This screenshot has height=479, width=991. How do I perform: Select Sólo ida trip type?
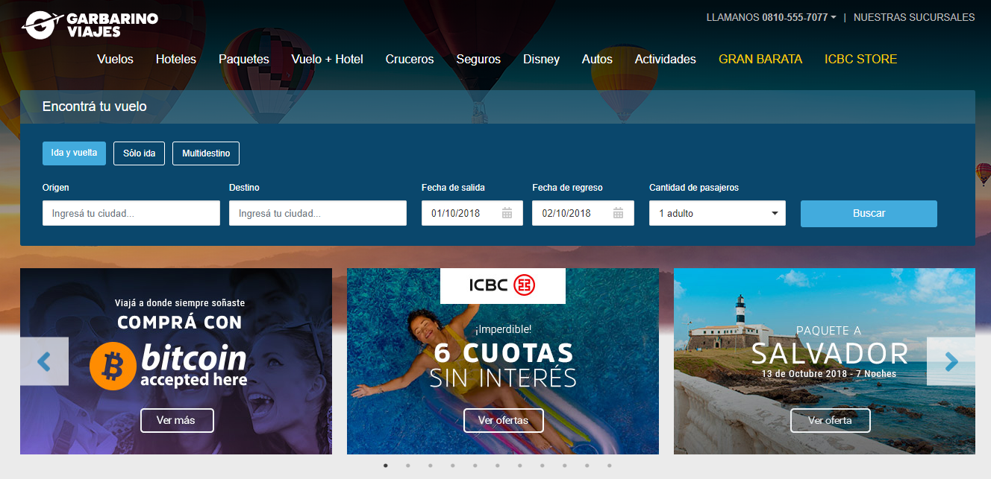pyautogui.click(x=139, y=153)
